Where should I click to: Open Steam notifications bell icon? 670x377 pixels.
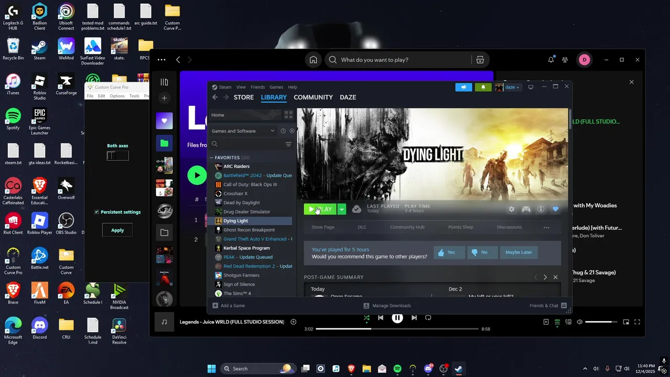point(483,87)
